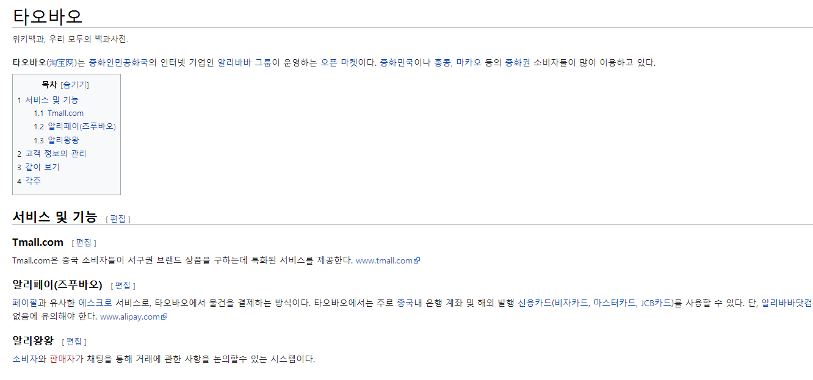The height and width of the screenshot is (380, 813).
Task: Hide the table of contents with 숨기기
Action: click(x=75, y=85)
